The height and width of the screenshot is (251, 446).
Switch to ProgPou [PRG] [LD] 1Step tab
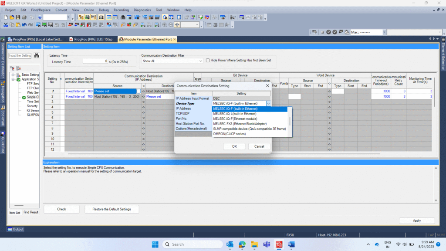click(x=92, y=39)
